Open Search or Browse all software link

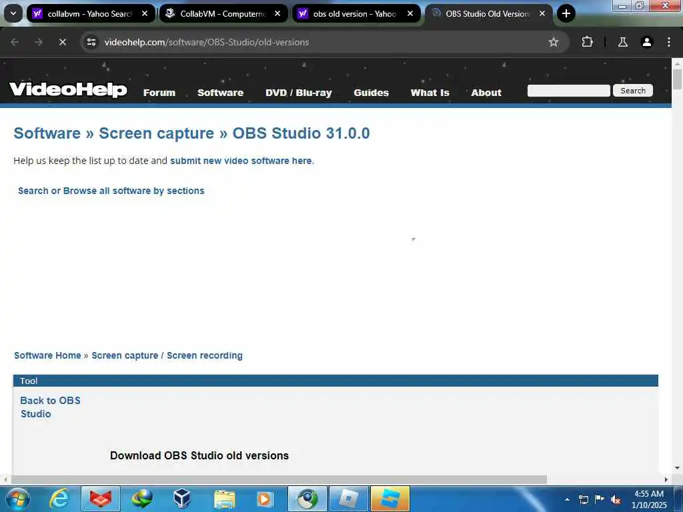[111, 191]
